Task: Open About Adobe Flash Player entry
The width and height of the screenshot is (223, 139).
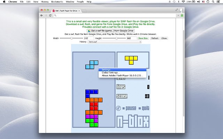Action: coord(122,75)
